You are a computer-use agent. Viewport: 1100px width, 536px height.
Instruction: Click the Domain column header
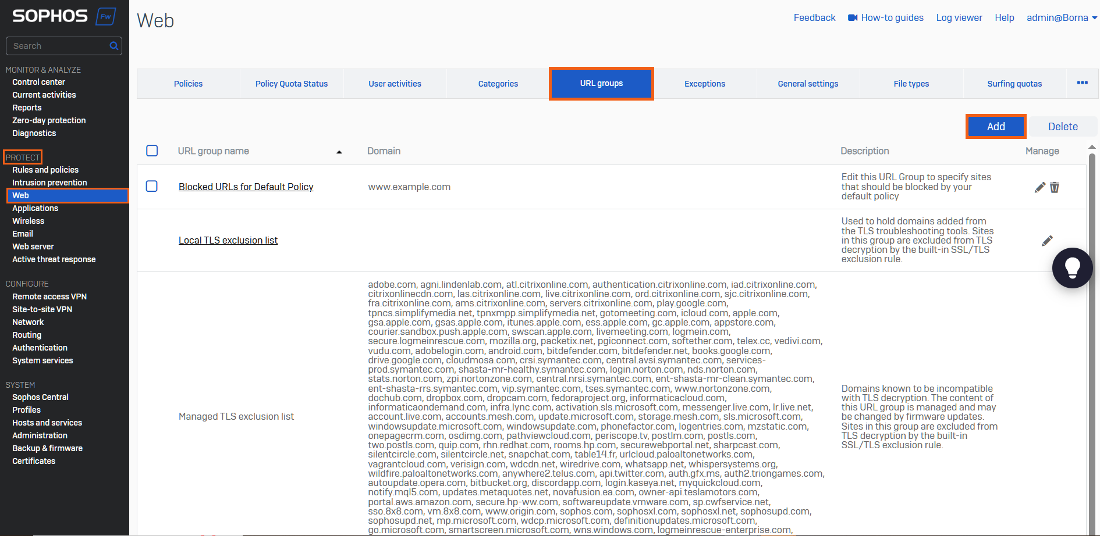click(x=384, y=151)
